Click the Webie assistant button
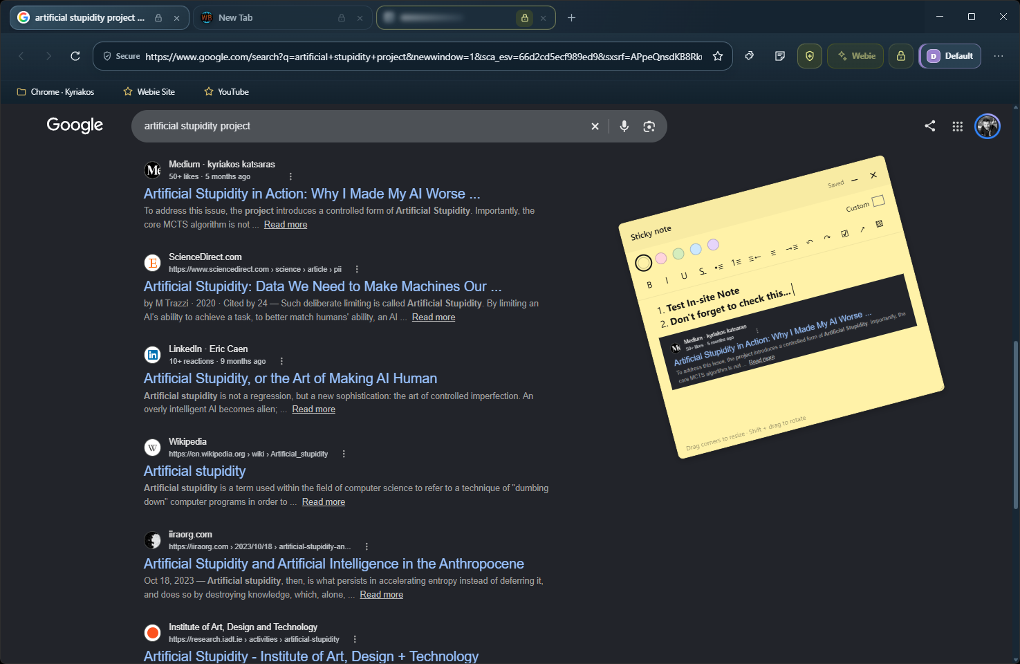This screenshot has width=1020, height=664. point(855,56)
